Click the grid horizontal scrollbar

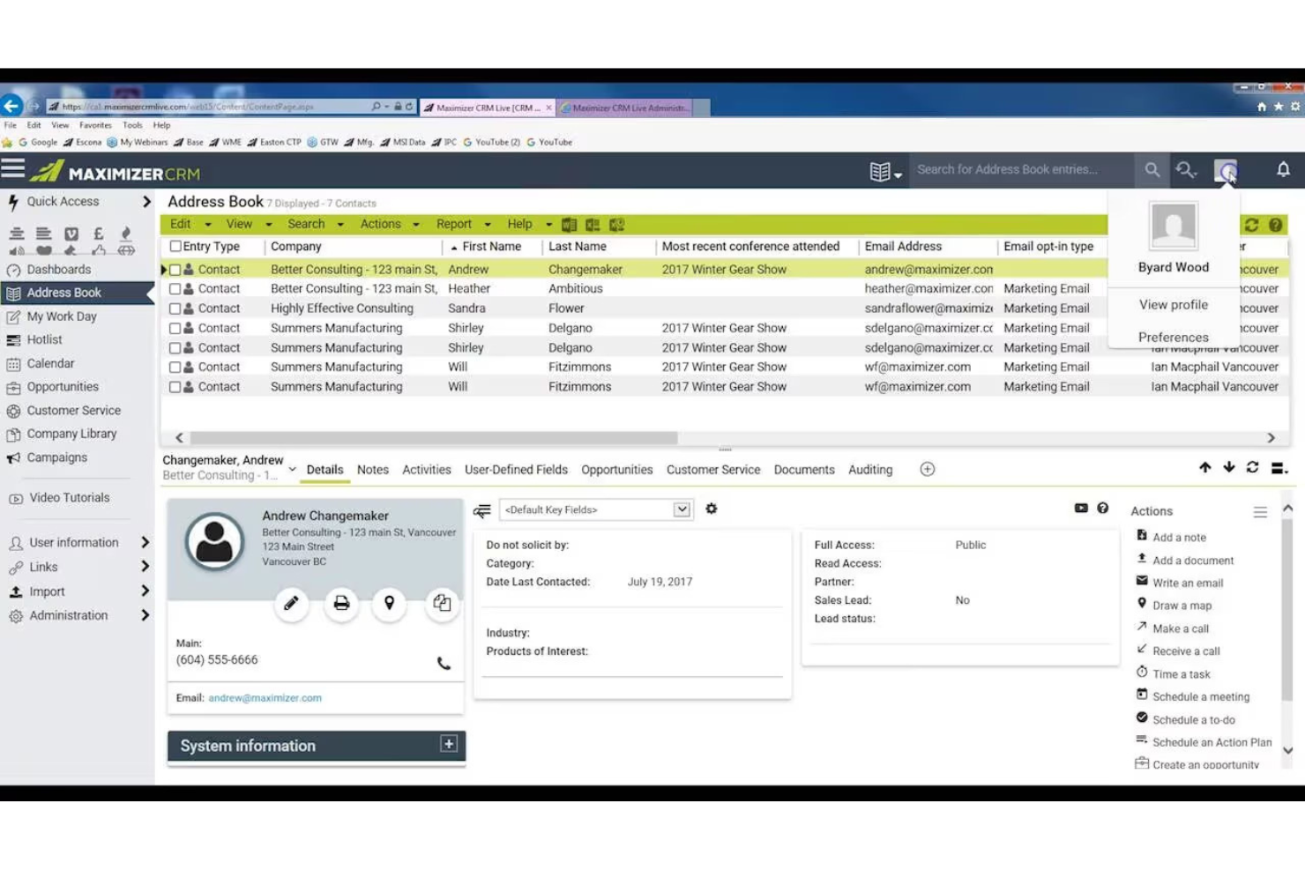(x=434, y=438)
